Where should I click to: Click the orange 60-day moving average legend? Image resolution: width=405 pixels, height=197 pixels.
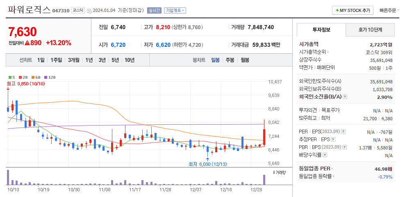tap(36, 77)
